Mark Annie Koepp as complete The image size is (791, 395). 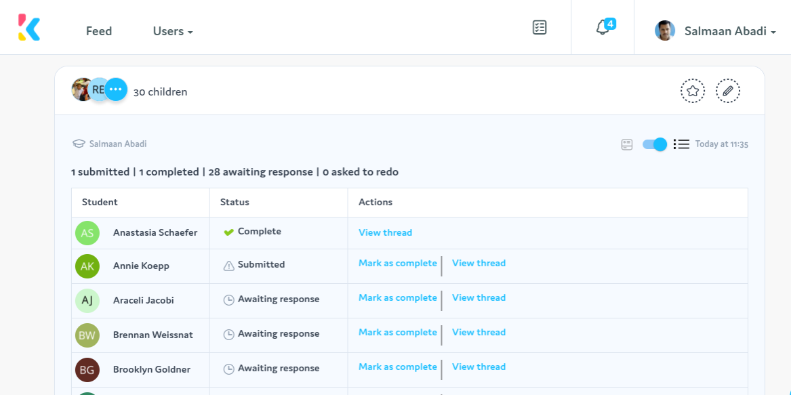397,263
